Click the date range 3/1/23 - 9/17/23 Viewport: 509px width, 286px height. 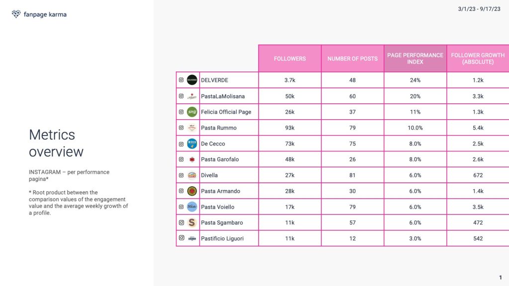[x=479, y=9]
